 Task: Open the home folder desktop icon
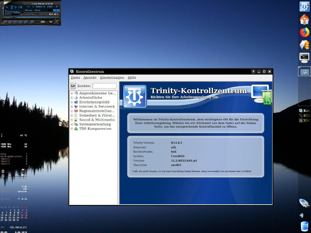tap(304, 20)
